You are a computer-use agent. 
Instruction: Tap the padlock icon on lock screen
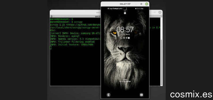[125, 13]
